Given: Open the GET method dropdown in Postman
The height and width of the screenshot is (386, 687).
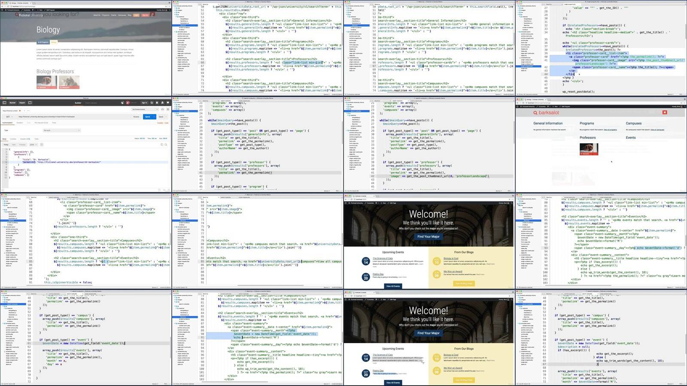Looking at the screenshot, I should pos(8,117).
